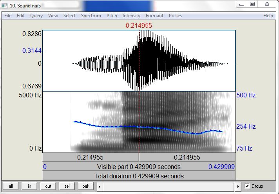
Task: Maximize the Sound nai5 window
Action: [x=252, y=4]
